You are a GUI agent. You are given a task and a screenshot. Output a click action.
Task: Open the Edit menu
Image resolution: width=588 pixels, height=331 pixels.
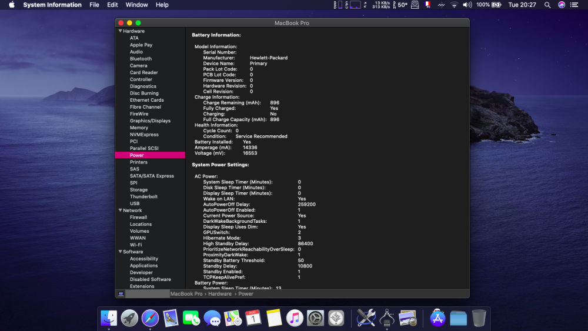tap(112, 5)
